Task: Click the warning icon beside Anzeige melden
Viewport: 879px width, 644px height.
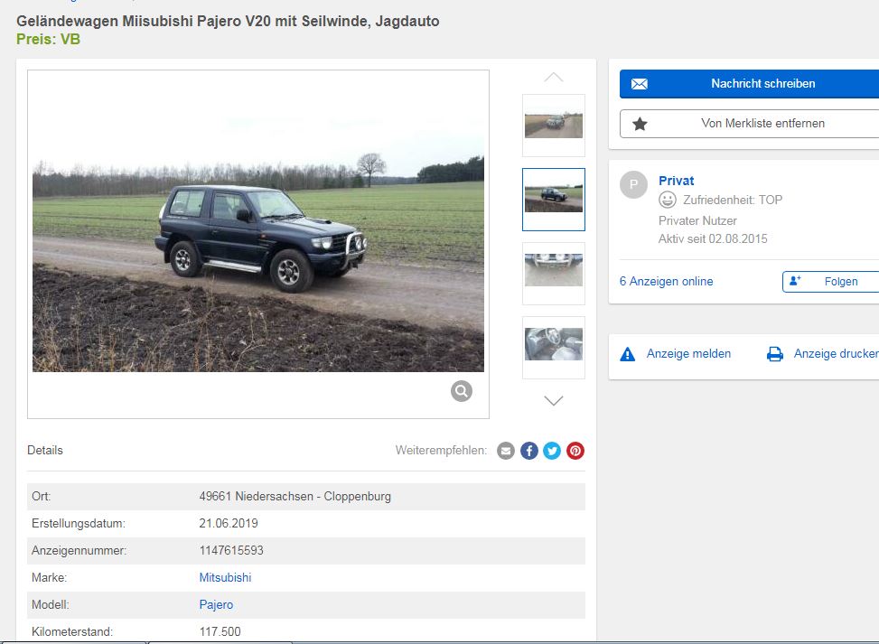Action: [x=628, y=354]
